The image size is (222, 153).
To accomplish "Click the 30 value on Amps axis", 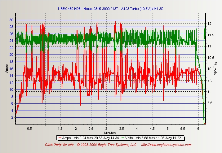I will pyautogui.click(x=11, y=20).
